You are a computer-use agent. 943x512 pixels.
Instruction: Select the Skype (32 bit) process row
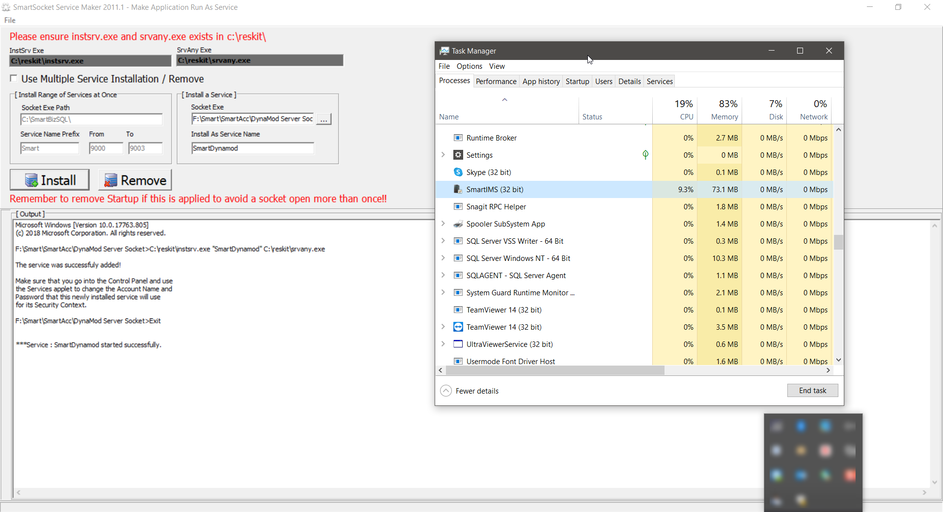click(x=634, y=172)
